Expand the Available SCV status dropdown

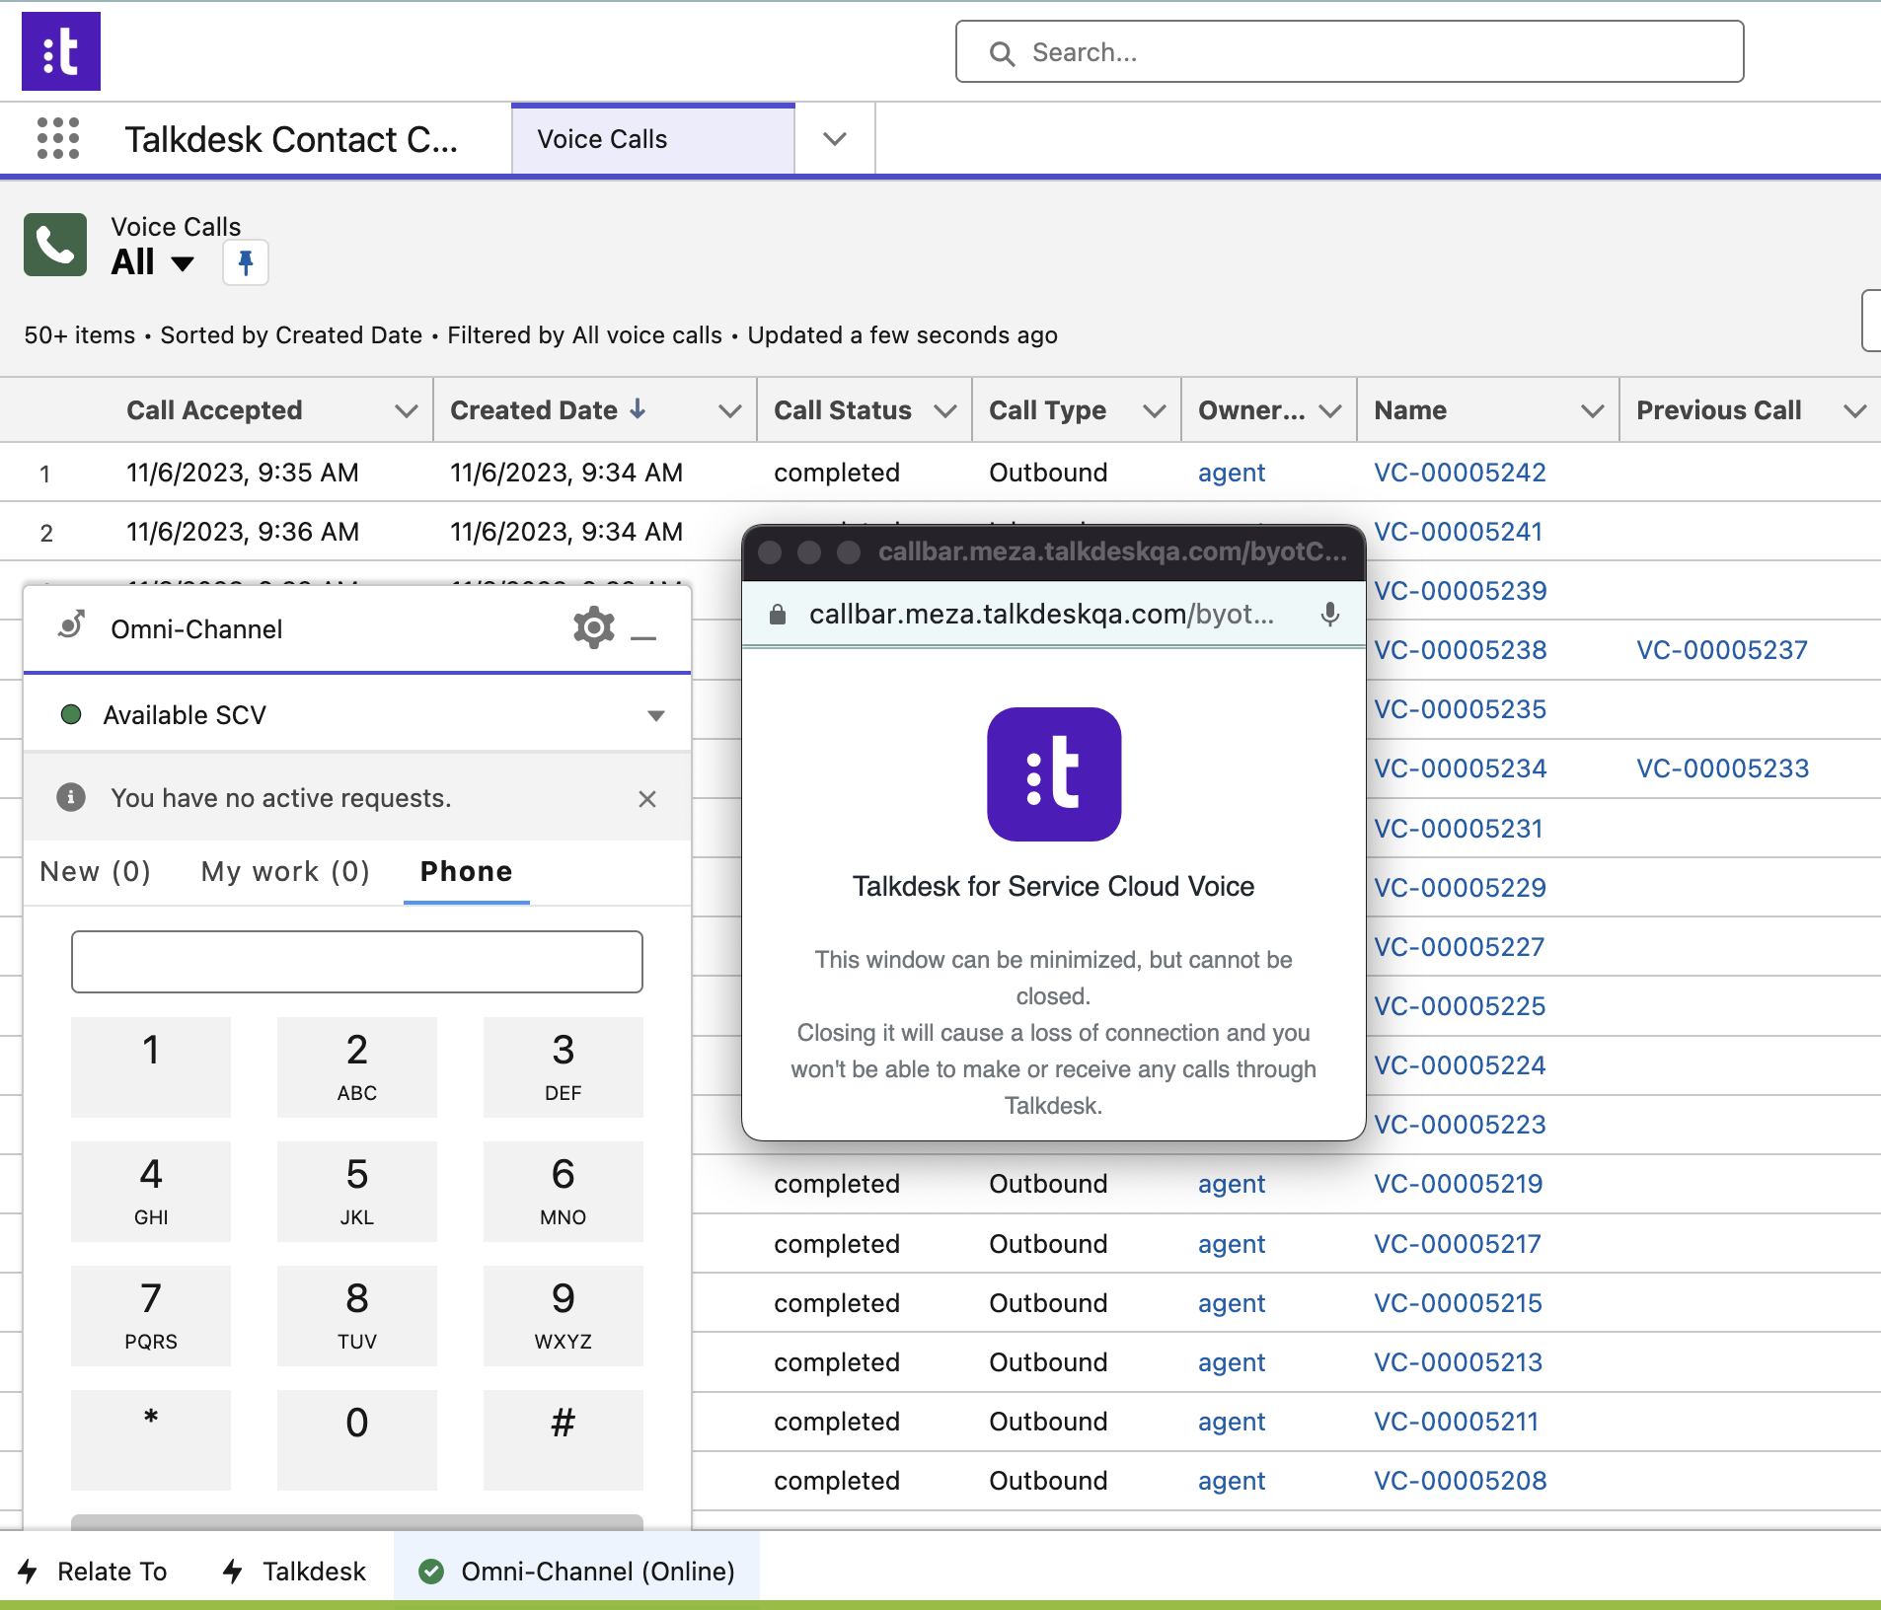[655, 715]
